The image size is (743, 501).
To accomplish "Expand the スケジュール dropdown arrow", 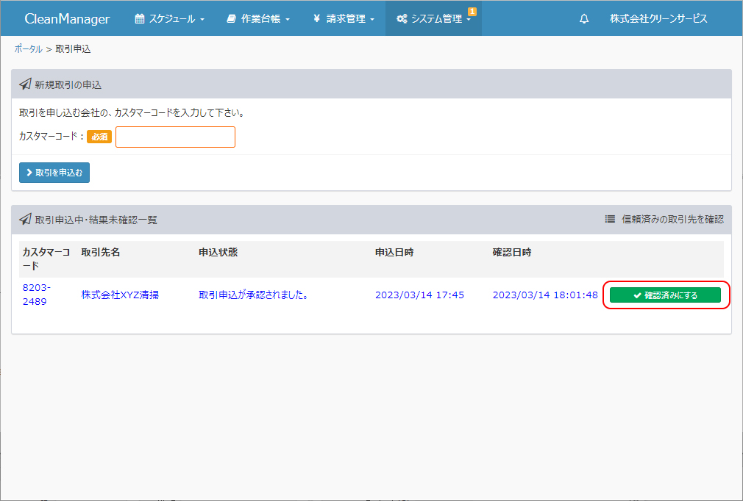I will 202,20.
